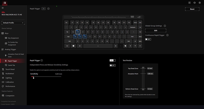Enable the Continuous Rapid Trigger toggle
Screen dimensions: 204x109
148,39
